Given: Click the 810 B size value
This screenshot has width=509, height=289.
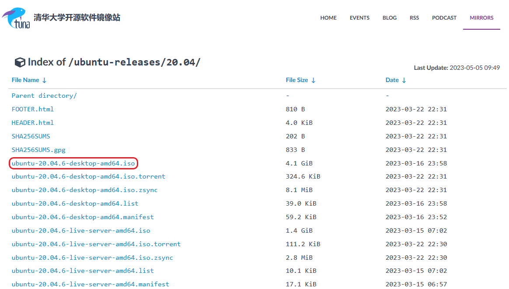Looking at the screenshot, I should tap(295, 109).
